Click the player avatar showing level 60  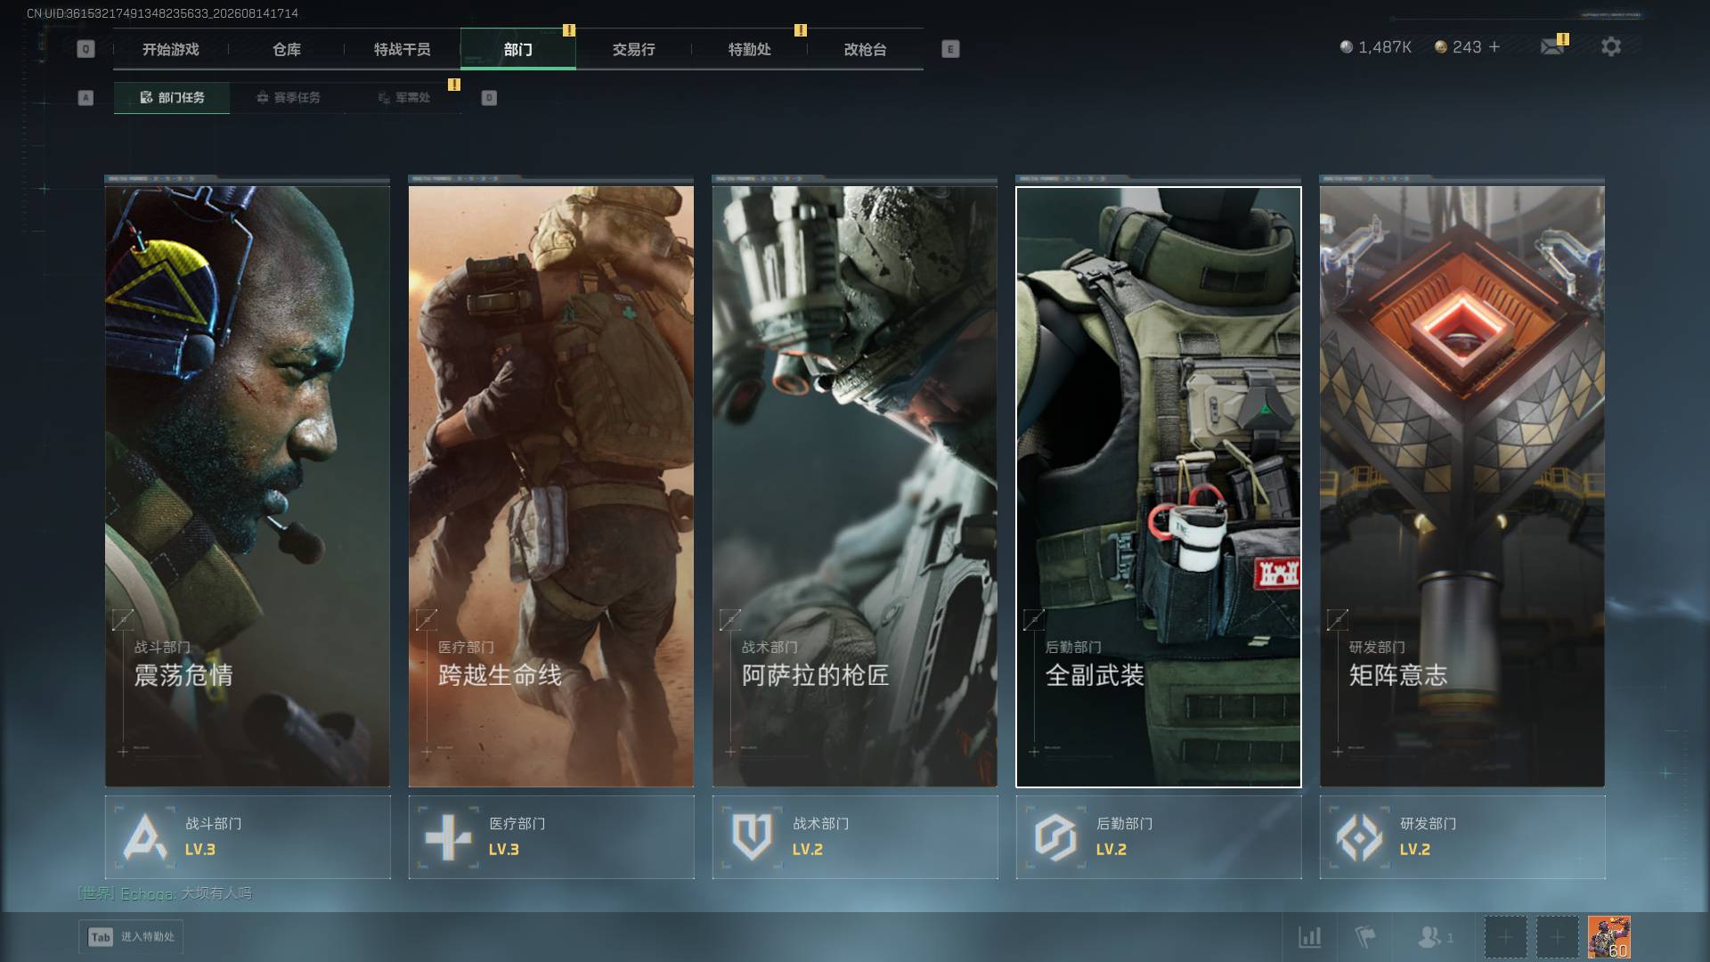tap(1609, 937)
